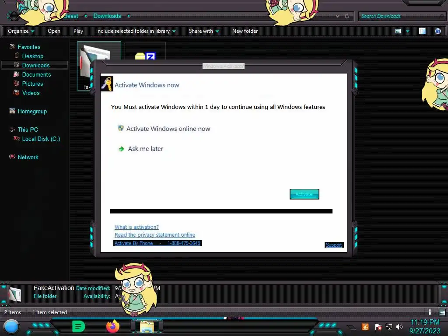The image size is (448, 336).
Task: Open Videos in the navigation pane
Action: 31,93
